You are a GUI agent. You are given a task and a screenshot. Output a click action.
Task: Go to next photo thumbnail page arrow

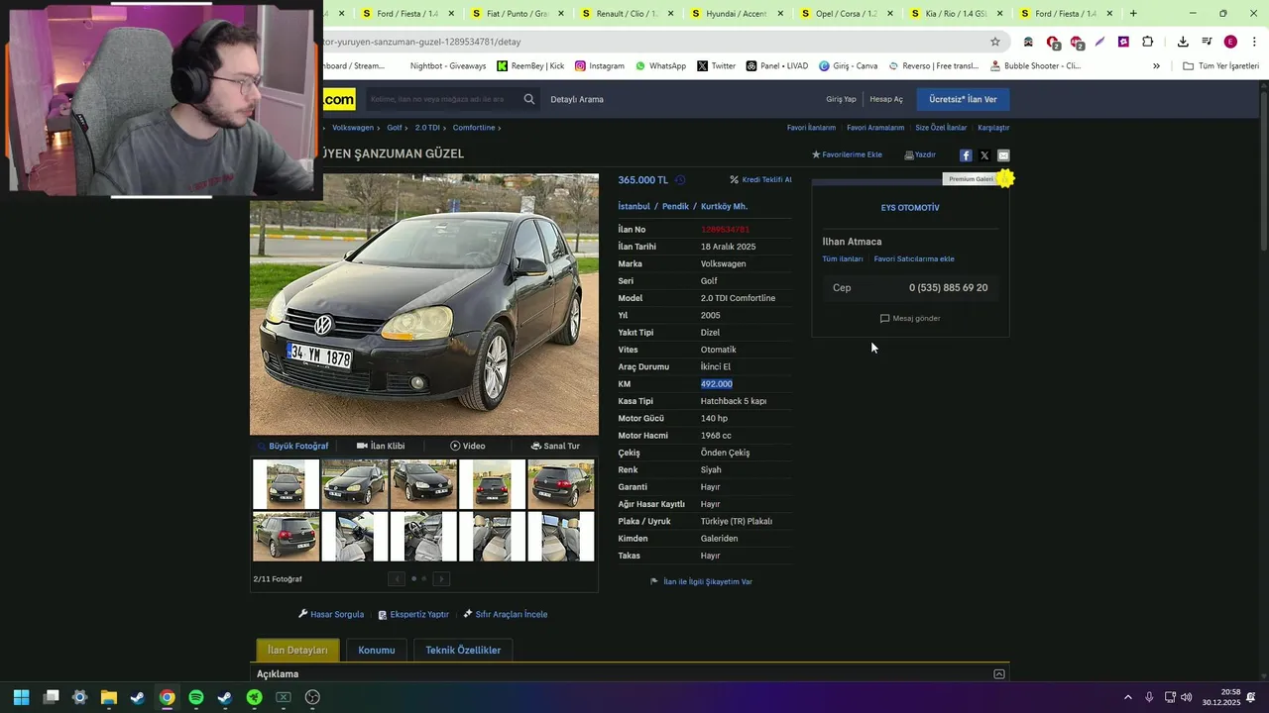tap(441, 579)
